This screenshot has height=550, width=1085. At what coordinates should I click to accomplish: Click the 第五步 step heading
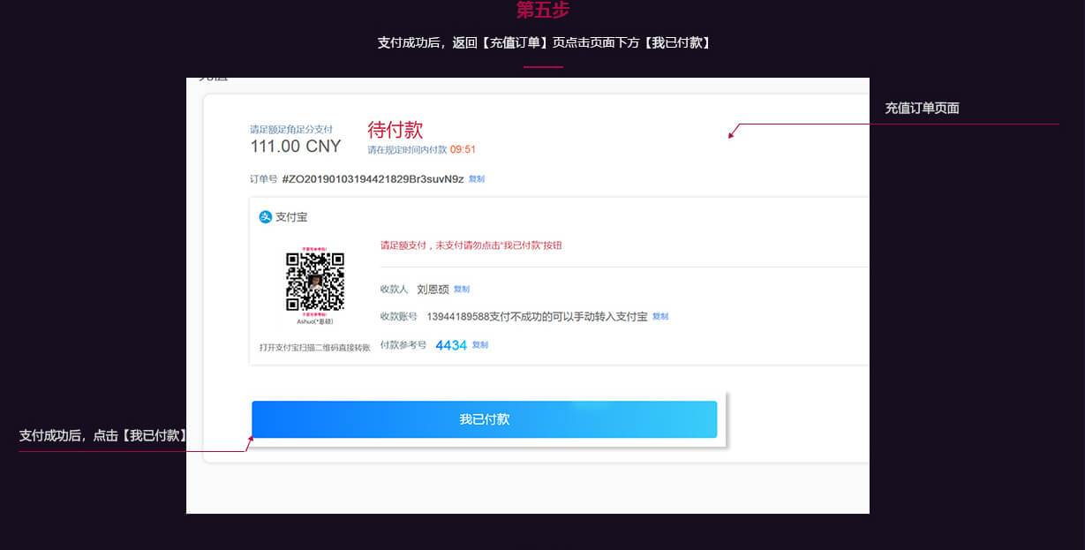(x=543, y=10)
